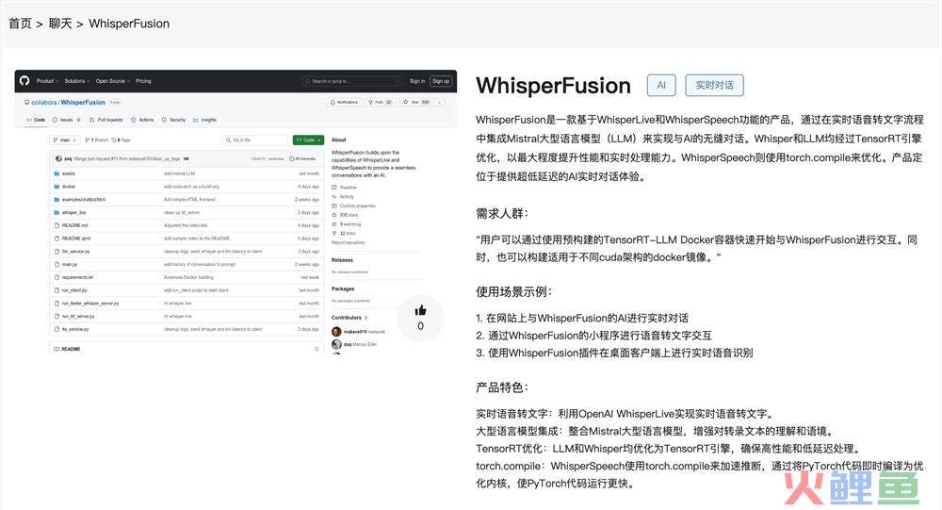Screen dimensions: 942x510
Task: Click the Report repository link
Action: pyautogui.click(x=349, y=242)
